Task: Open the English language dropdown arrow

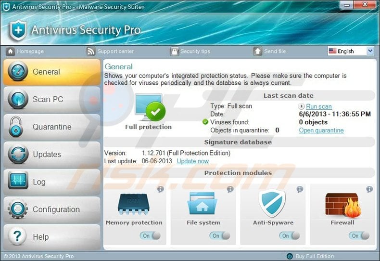Action: tap(370, 51)
